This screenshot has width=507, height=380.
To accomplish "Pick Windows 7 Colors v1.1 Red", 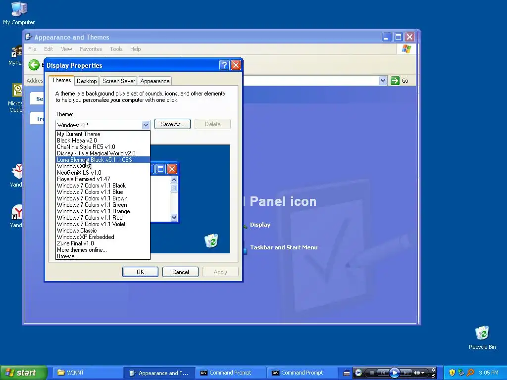I will tap(103, 218).
